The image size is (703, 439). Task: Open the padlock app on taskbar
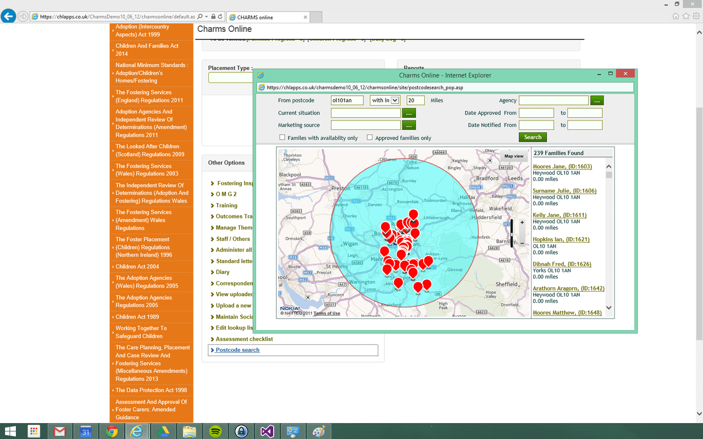[241, 431]
